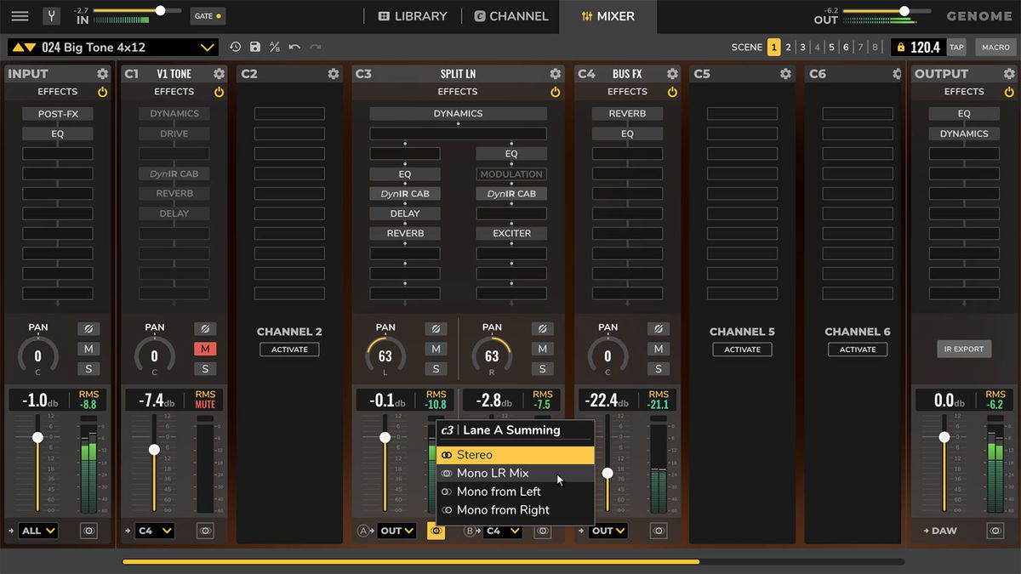Switch to the LIBRARY tab
This screenshot has width=1021, height=574.
(x=412, y=15)
